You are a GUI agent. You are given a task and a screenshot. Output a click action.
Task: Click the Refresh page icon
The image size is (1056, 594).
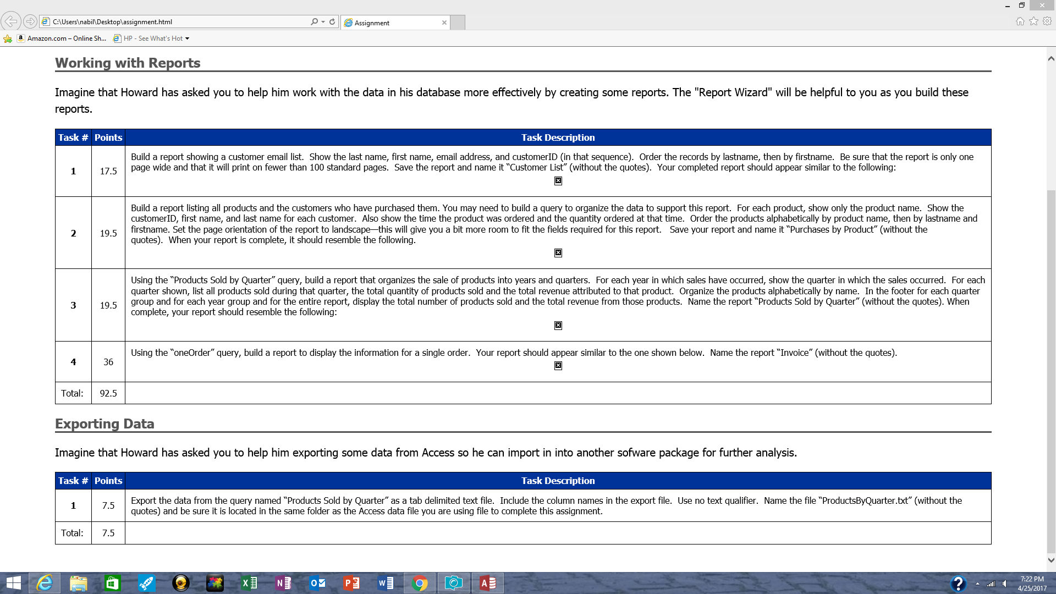coord(332,21)
